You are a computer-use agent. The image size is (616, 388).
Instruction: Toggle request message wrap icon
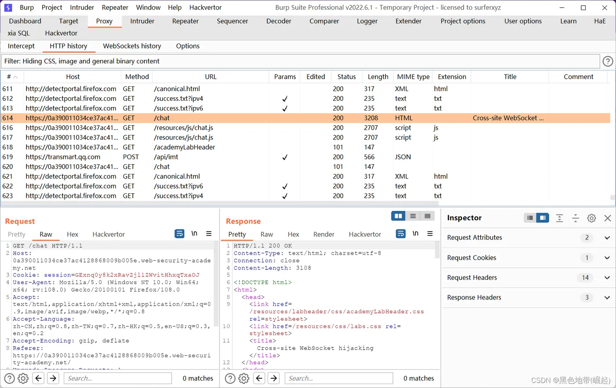point(180,234)
